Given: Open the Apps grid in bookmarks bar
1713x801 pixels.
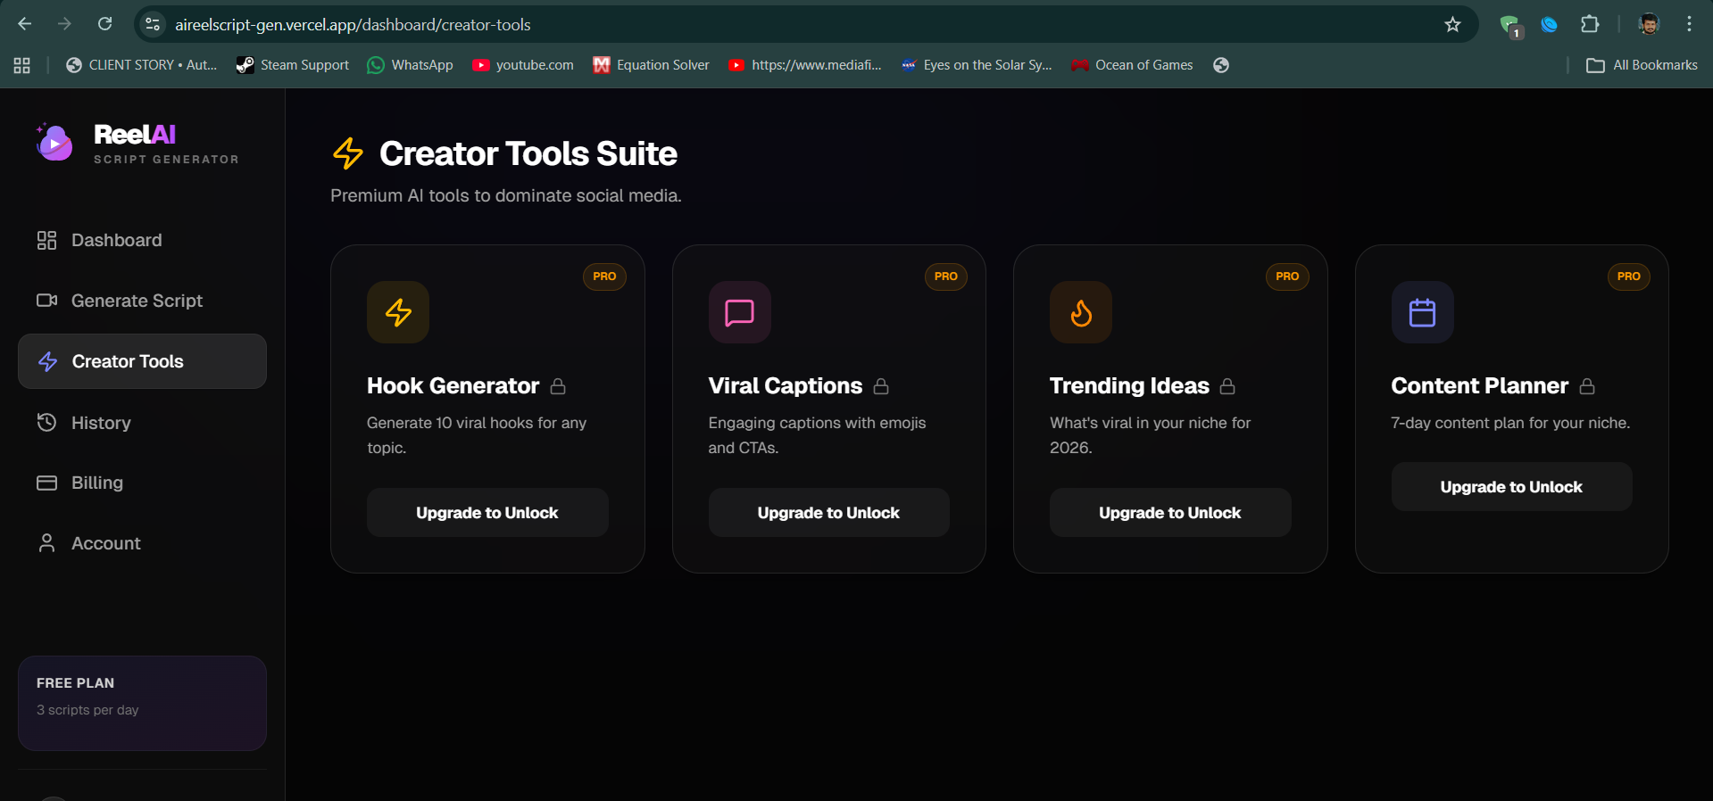Looking at the screenshot, I should tap(22, 65).
